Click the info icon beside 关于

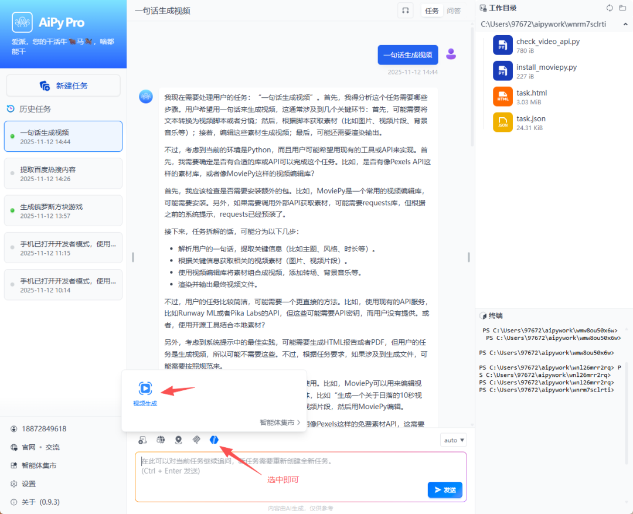click(14, 502)
